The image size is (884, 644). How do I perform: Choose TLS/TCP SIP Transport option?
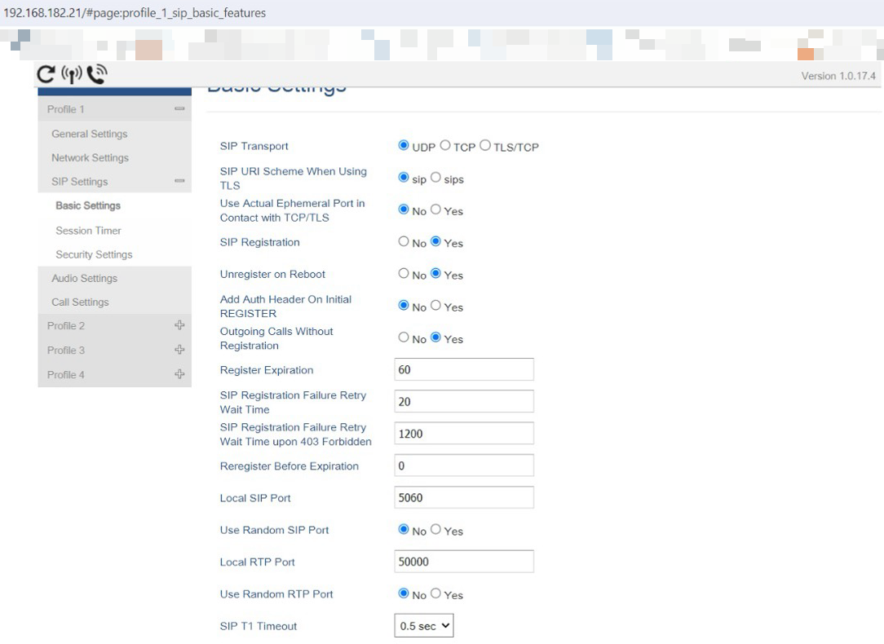tap(485, 146)
